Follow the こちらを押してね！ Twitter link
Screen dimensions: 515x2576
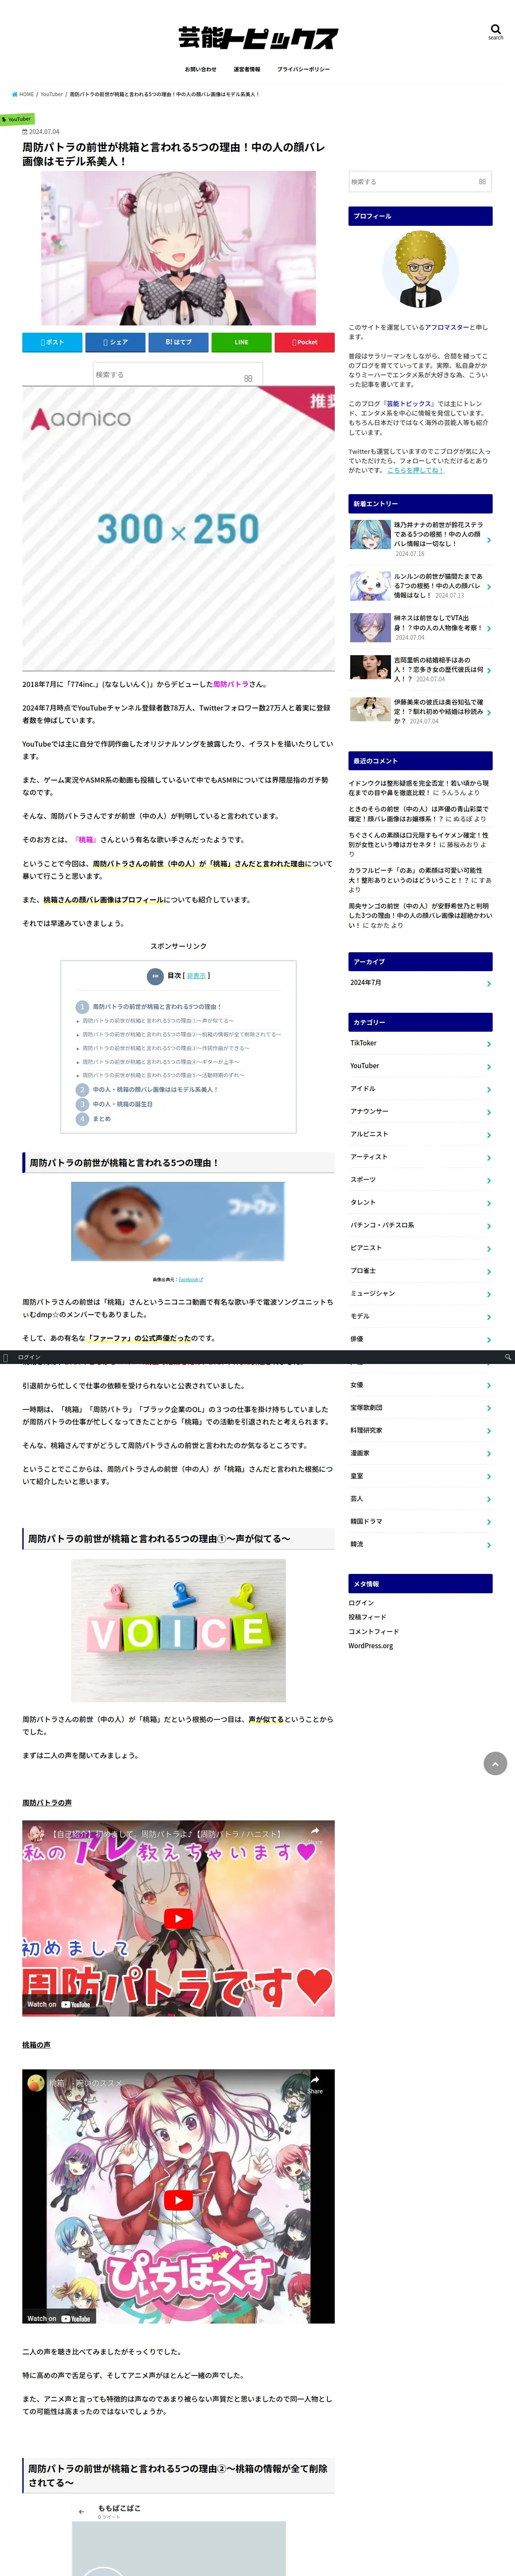(415, 470)
